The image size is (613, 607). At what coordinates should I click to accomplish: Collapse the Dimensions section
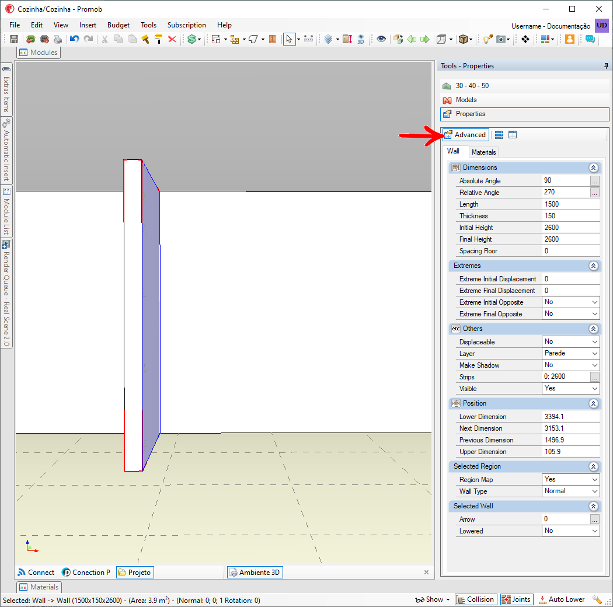tap(593, 168)
